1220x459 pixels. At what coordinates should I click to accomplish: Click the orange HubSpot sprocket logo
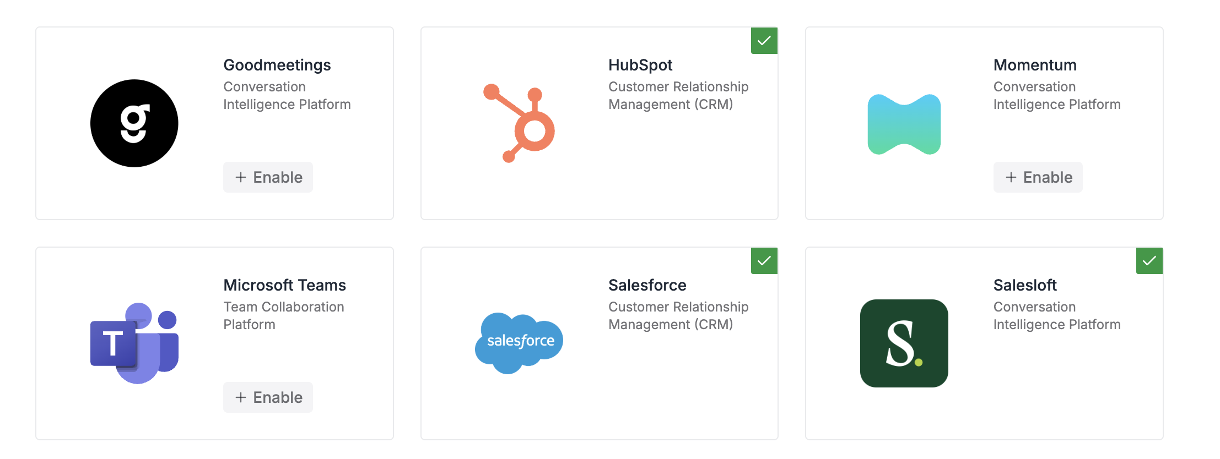519,123
